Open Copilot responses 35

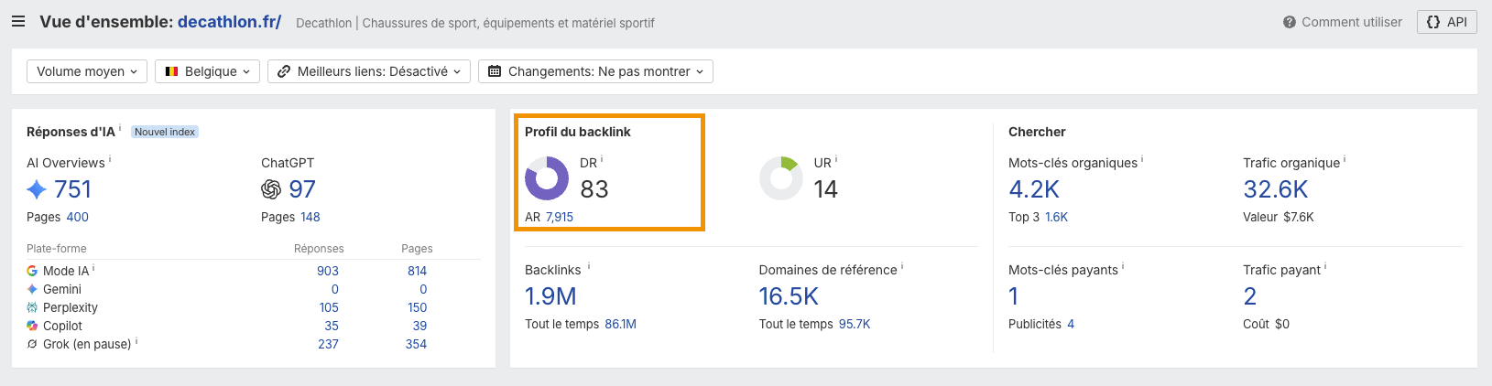coord(332,326)
